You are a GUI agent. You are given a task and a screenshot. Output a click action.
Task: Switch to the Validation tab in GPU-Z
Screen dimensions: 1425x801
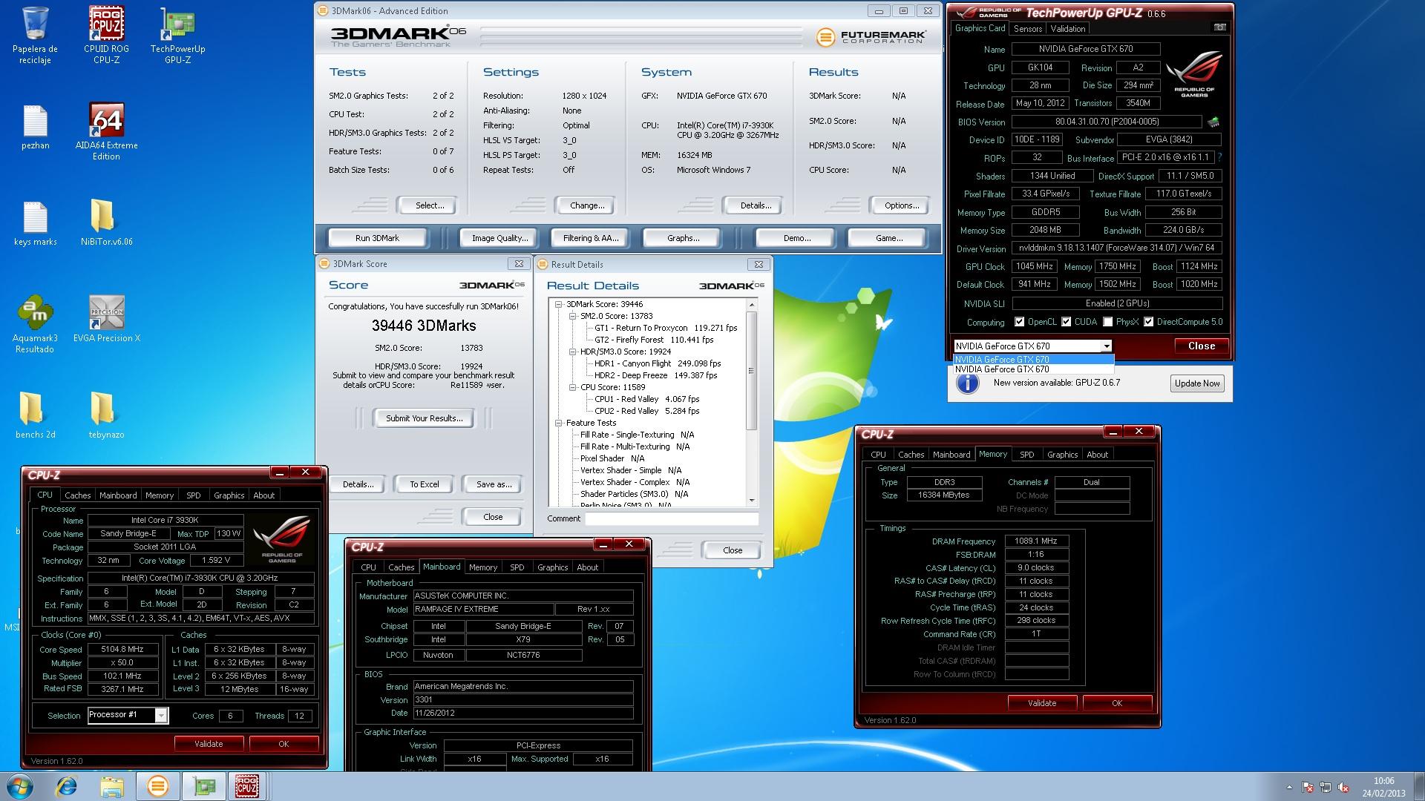[x=1068, y=29]
